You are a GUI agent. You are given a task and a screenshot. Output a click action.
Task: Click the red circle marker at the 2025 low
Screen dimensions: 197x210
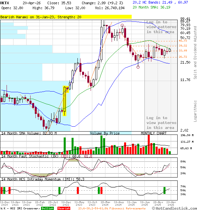pos(138,67)
